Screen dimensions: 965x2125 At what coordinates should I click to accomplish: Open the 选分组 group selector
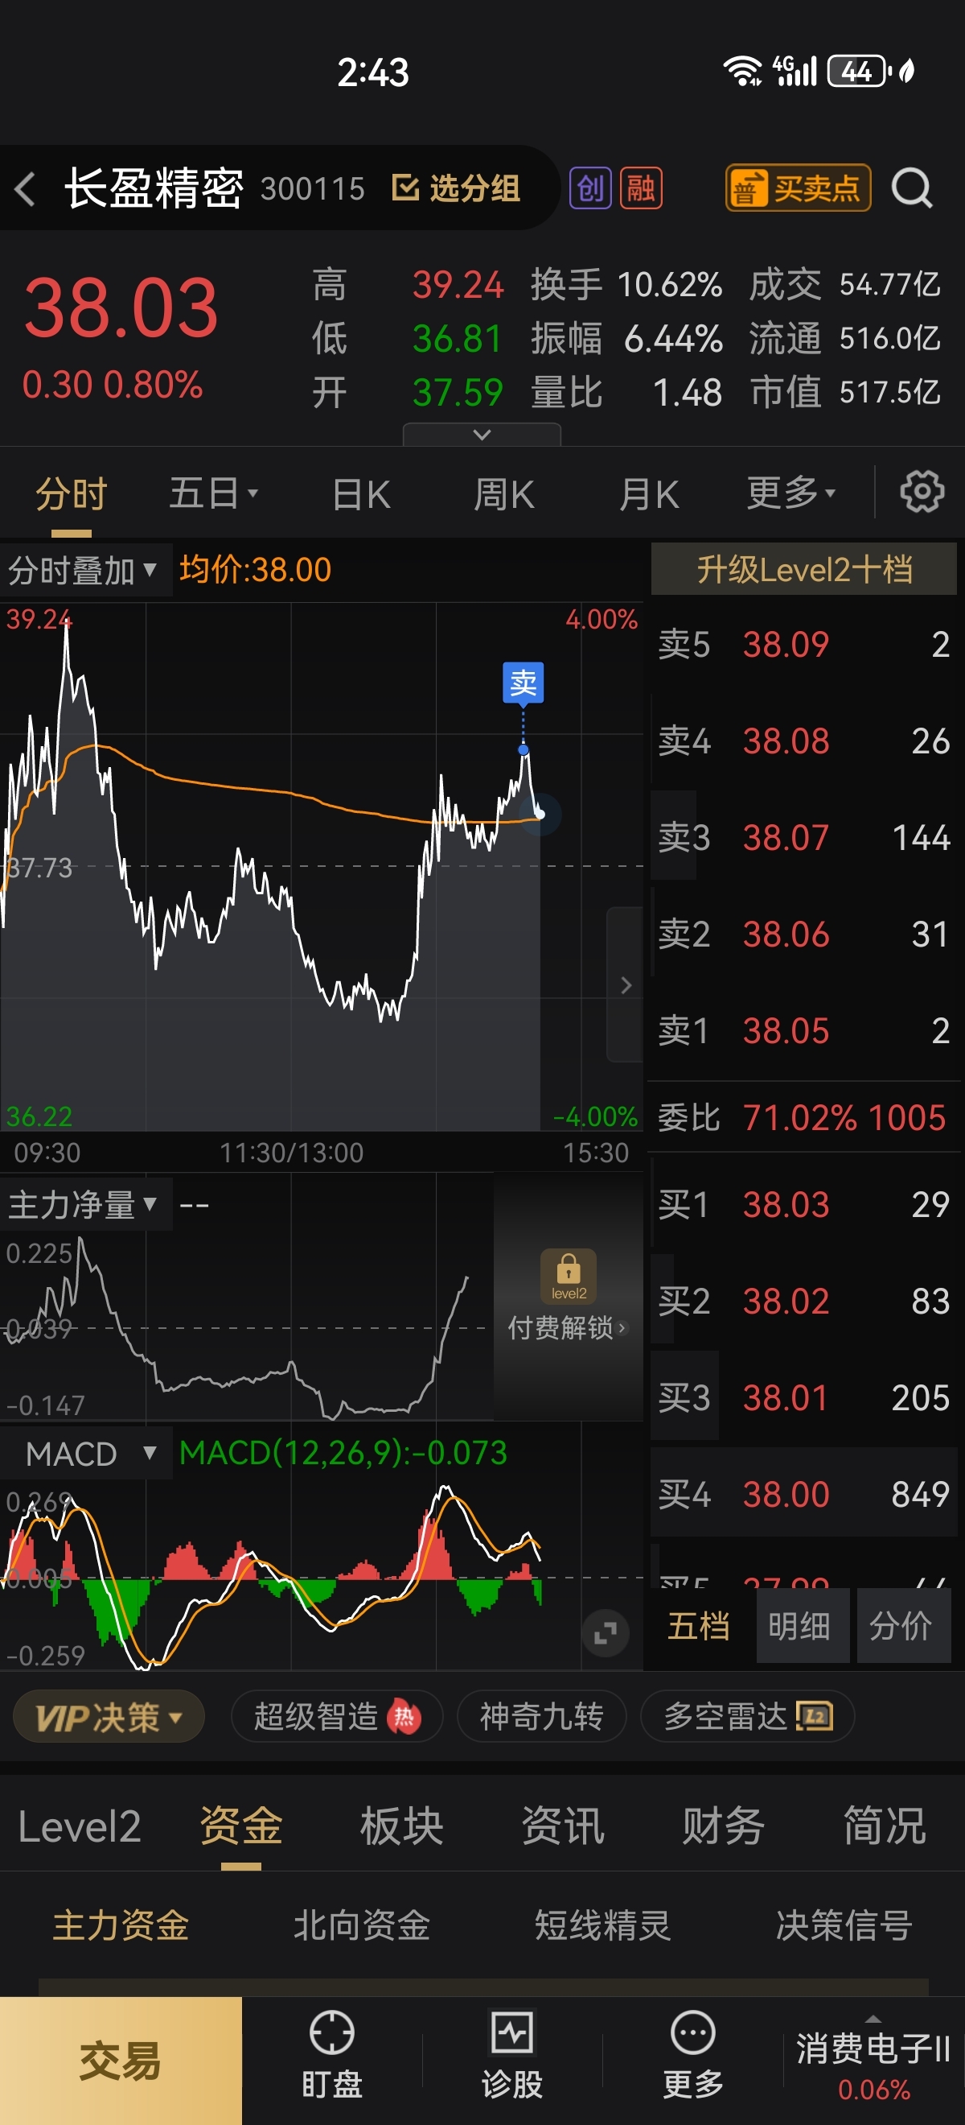click(456, 188)
